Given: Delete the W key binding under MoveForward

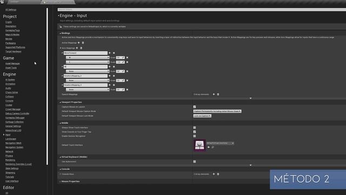Looking at the screenshot, I should click(128, 57).
